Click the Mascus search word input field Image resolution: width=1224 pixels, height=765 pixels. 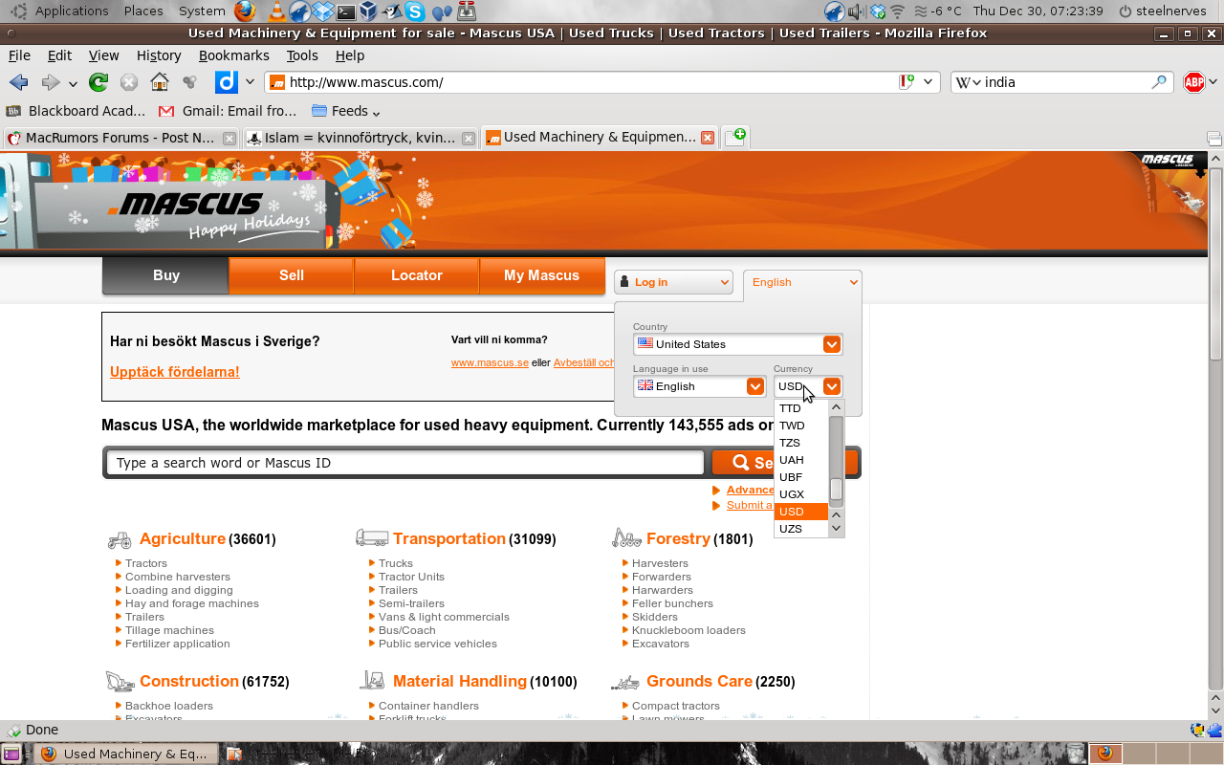(405, 463)
